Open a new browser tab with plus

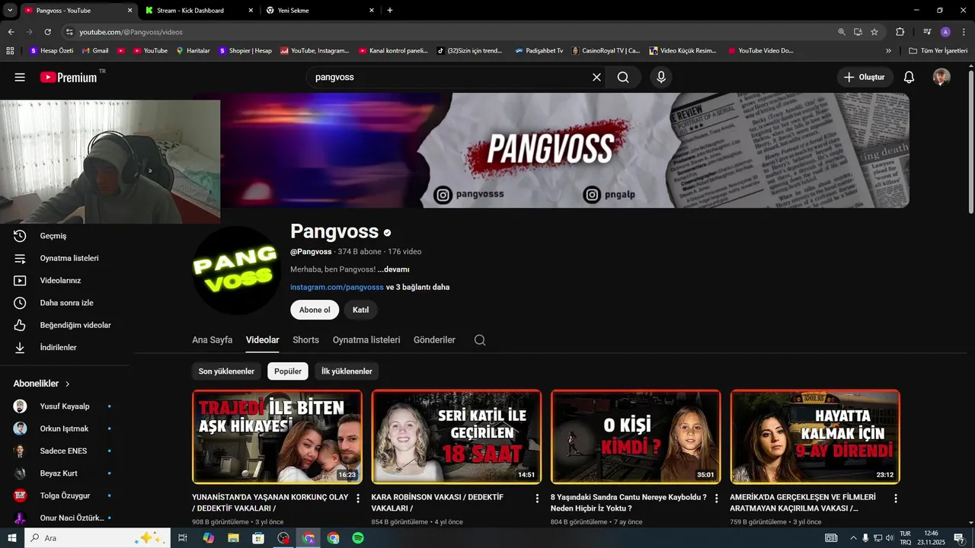click(390, 11)
